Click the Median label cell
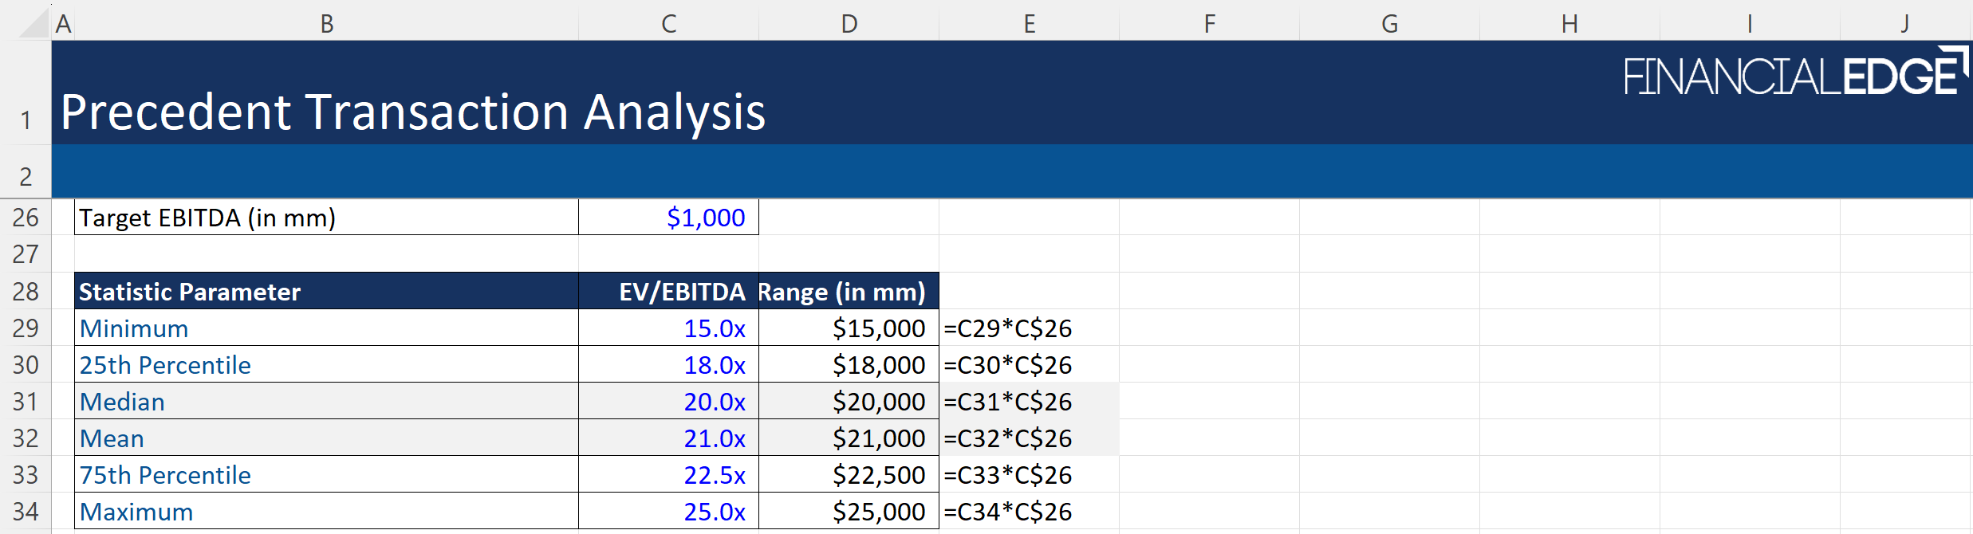 tap(122, 402)
